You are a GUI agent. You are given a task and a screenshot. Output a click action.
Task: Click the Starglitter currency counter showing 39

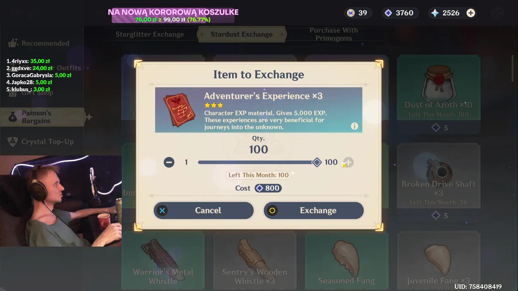point(357,13)
